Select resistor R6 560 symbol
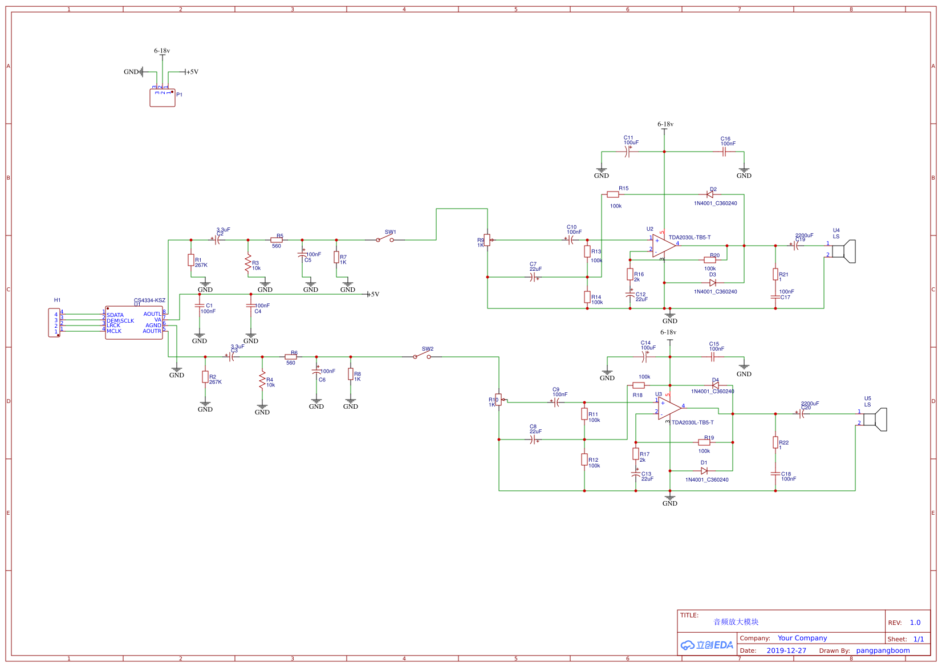The height and width of the screenshot is (667, 942). pos(291,357)
